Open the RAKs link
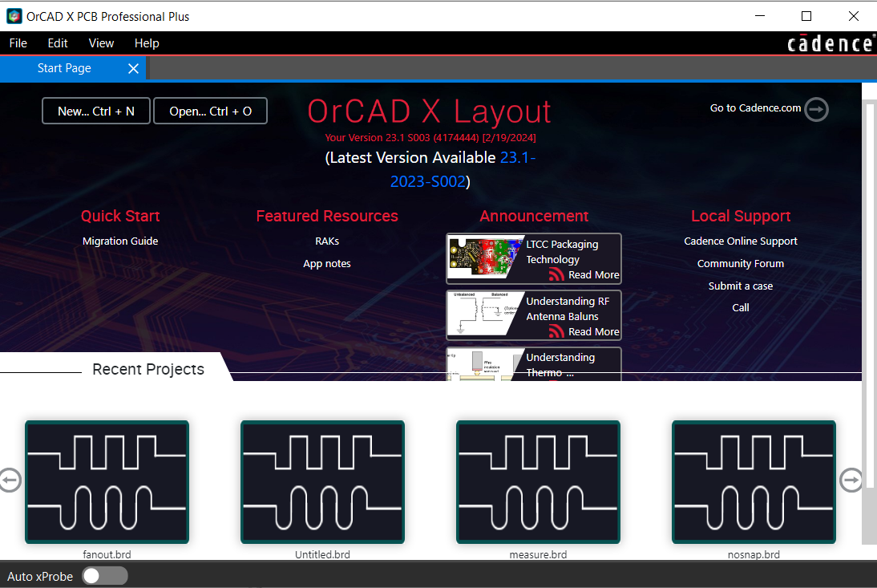877x588 pixels. pyautogui.click(x=327, y=241)
